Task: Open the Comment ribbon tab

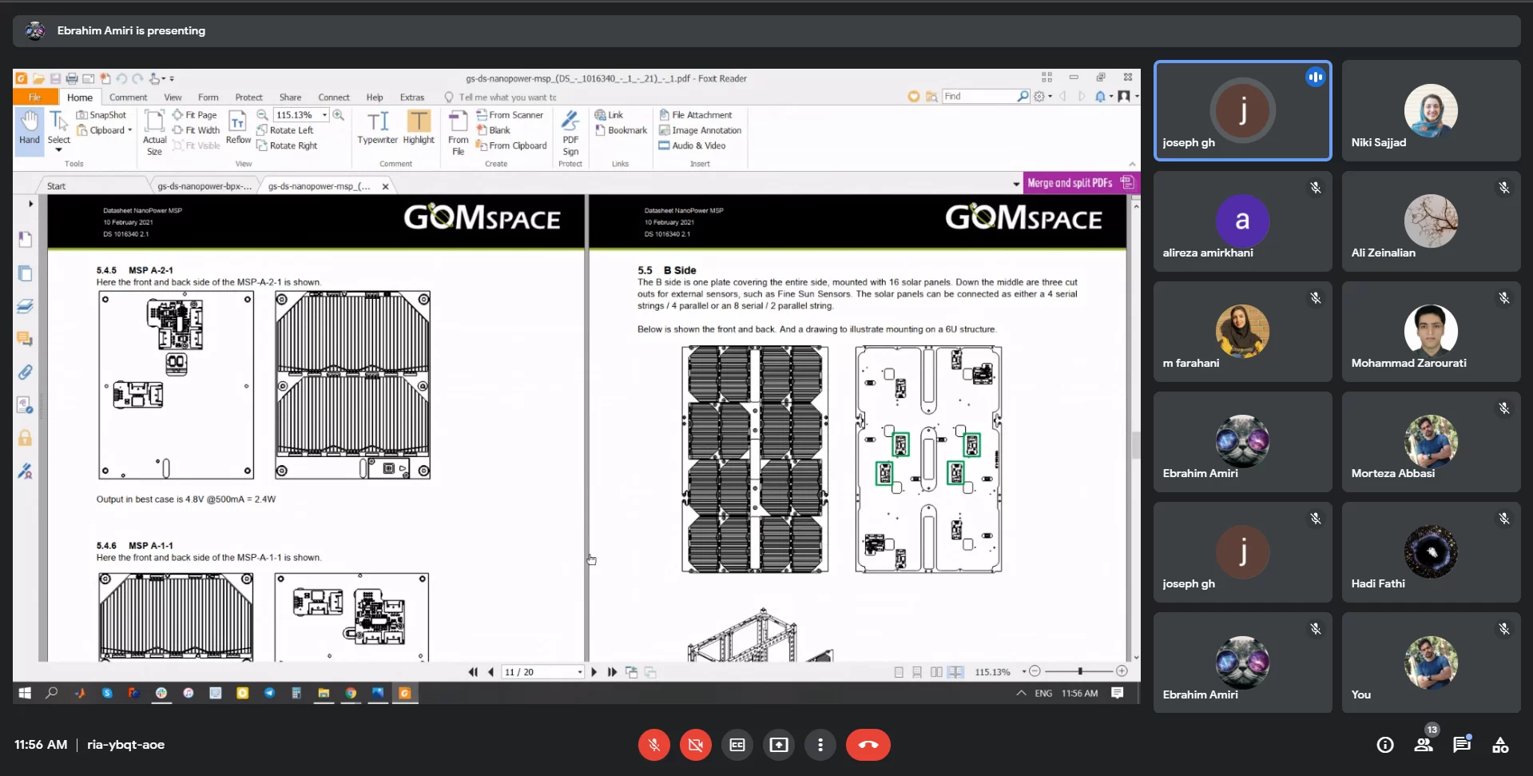Action: pyautogui.click(x=128, y=97)
